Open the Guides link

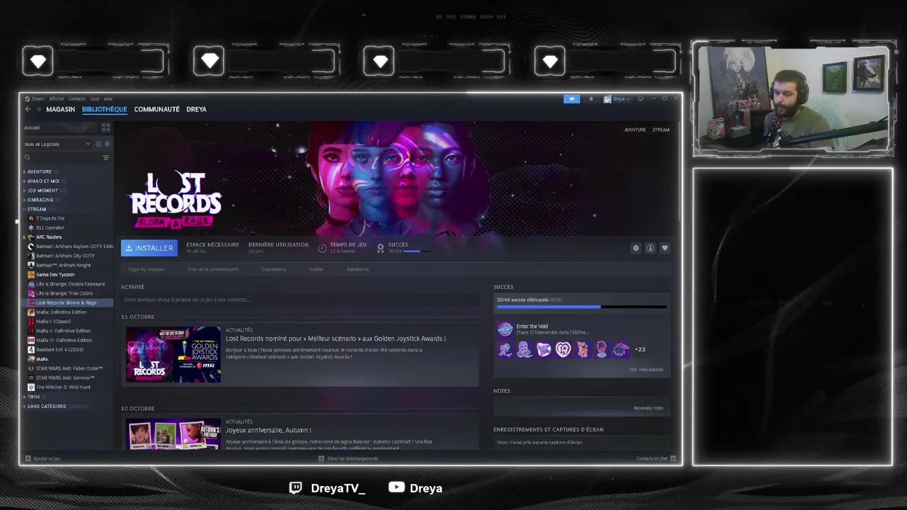pyautogui.click(x=316, y=269)
